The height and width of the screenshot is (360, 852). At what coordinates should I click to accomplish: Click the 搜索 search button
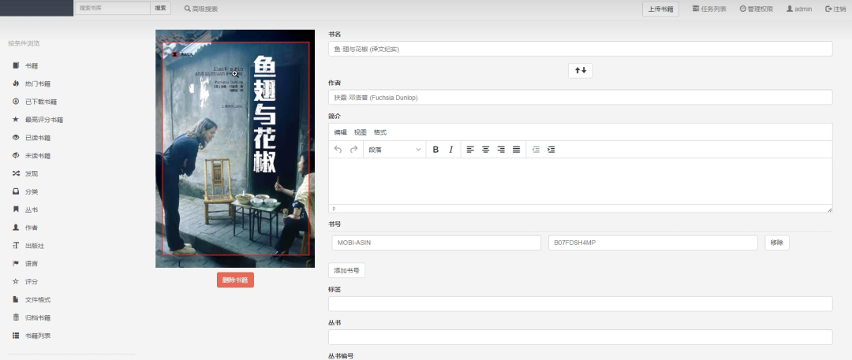tap(160, 8)
